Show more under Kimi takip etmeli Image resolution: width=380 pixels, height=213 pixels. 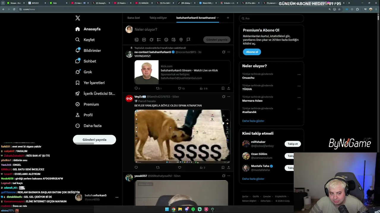253,179
